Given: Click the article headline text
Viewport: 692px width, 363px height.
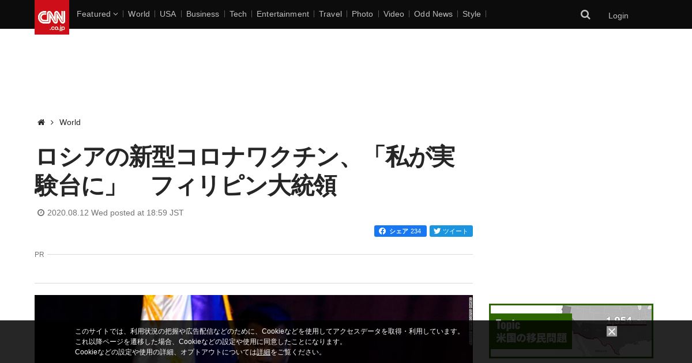Looking at the screenshot, I should point(245,171).
